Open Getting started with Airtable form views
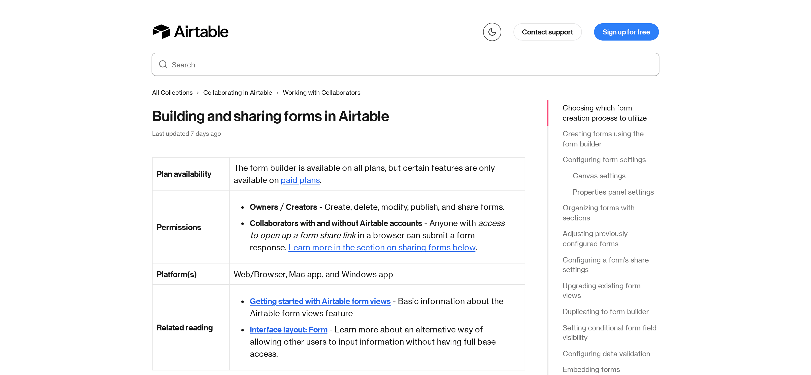 tap(320, 301)
